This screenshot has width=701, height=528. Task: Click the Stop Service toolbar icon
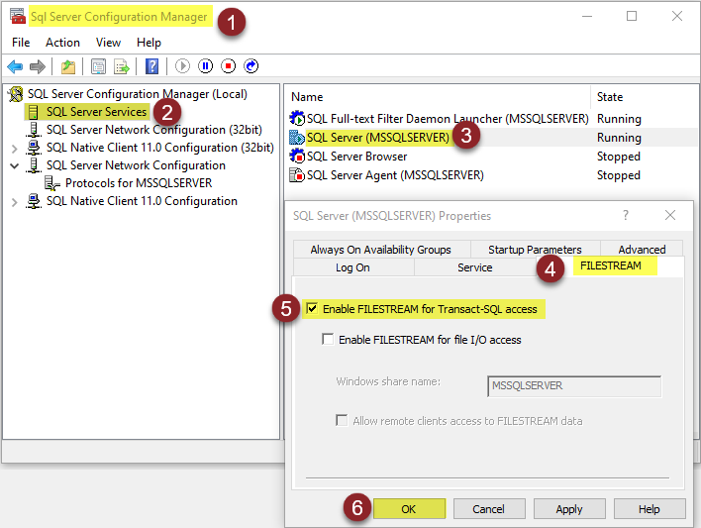point(229,66)
